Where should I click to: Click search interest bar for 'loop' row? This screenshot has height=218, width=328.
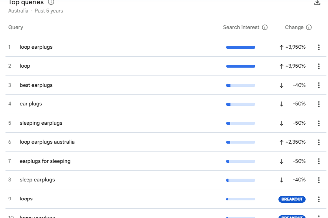click(241, 66)
